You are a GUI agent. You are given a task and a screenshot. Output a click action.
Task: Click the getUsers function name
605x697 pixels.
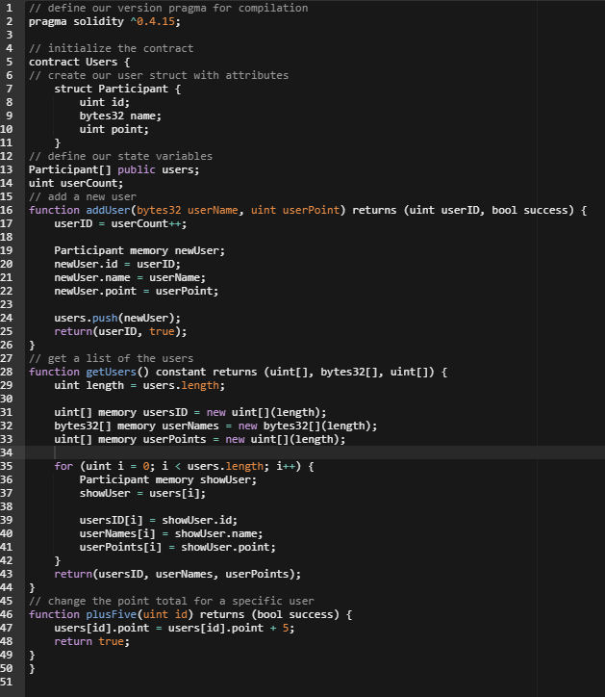click(x=111, y=372)
